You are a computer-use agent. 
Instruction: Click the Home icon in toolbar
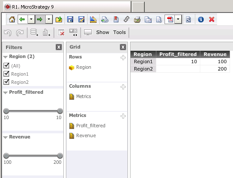click(12, 19)
